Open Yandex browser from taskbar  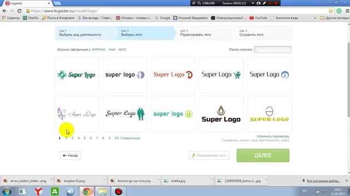(x=39, y=191)
